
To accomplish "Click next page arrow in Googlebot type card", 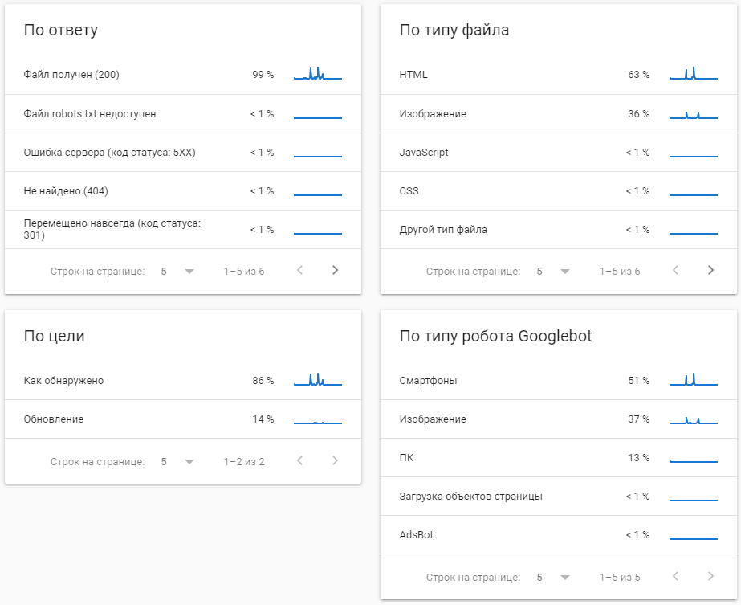I will tap(711, 577).
